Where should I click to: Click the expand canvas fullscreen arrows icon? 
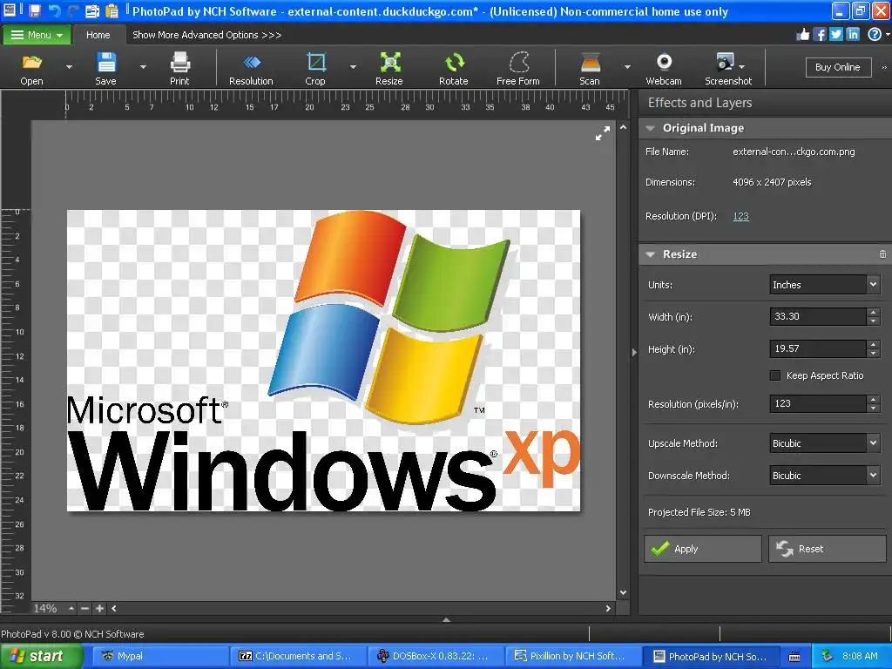(603, 133)
